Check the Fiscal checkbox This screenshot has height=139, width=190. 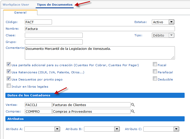tap(155, 64)
